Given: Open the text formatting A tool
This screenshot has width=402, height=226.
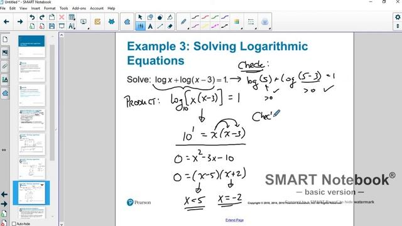Looking at the screenshot, I should 72,26.
